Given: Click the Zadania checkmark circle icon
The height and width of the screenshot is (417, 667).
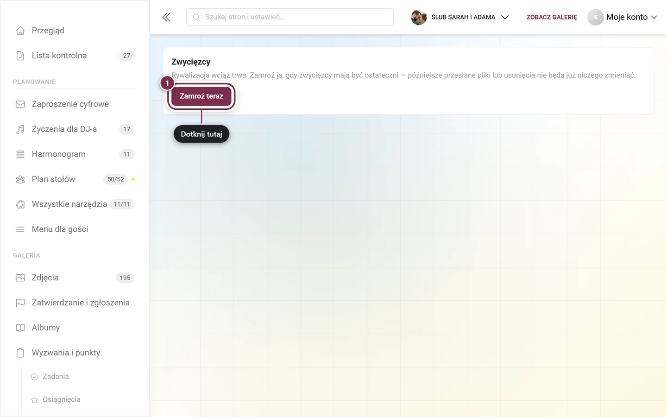Looking at the screenshot, I should (x=34, y=377).
